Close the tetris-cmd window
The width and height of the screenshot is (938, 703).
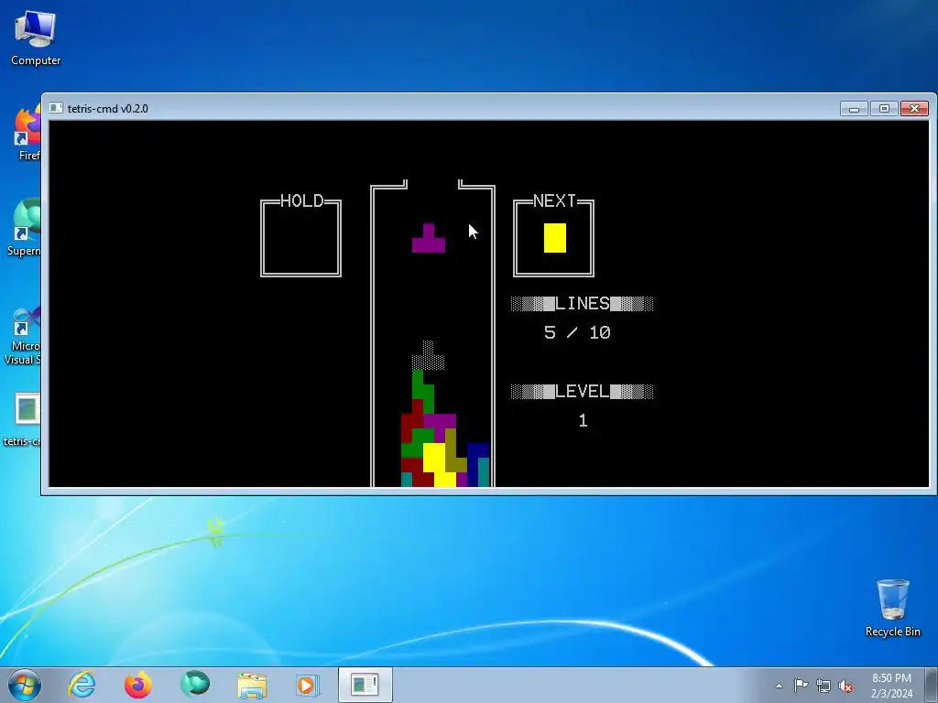pyautogui.click(x=915, y=108)
